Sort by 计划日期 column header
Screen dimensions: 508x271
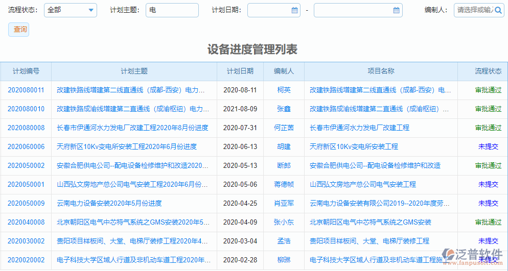240,71
